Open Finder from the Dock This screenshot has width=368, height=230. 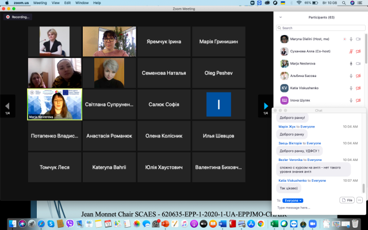click(x=13, y=224)
